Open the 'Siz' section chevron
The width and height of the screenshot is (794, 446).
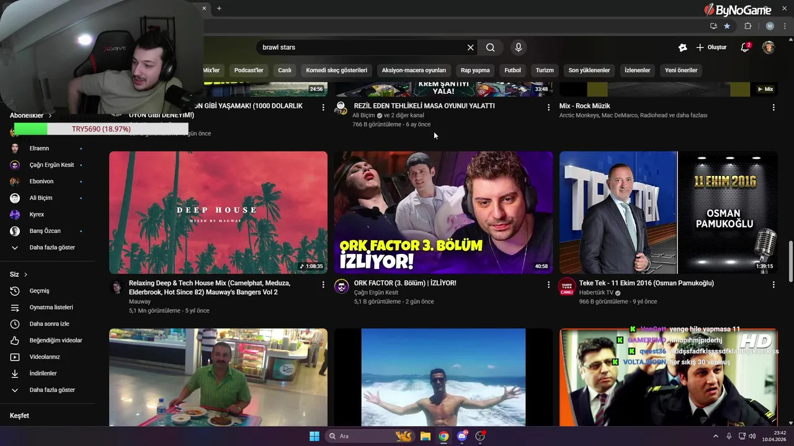pos(25,274)
